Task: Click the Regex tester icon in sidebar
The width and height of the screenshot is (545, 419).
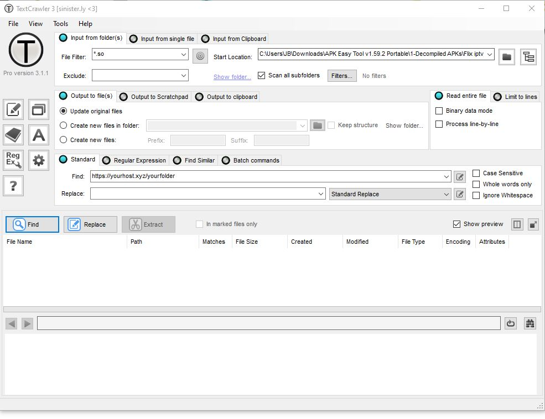Action: pos(14,160)
